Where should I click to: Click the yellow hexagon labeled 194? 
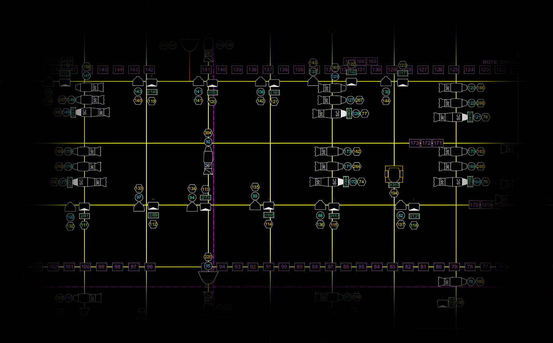click(394, 193)
